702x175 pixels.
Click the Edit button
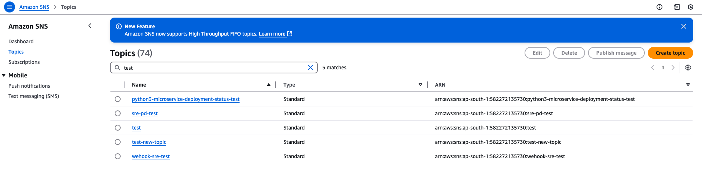(537, 53)
